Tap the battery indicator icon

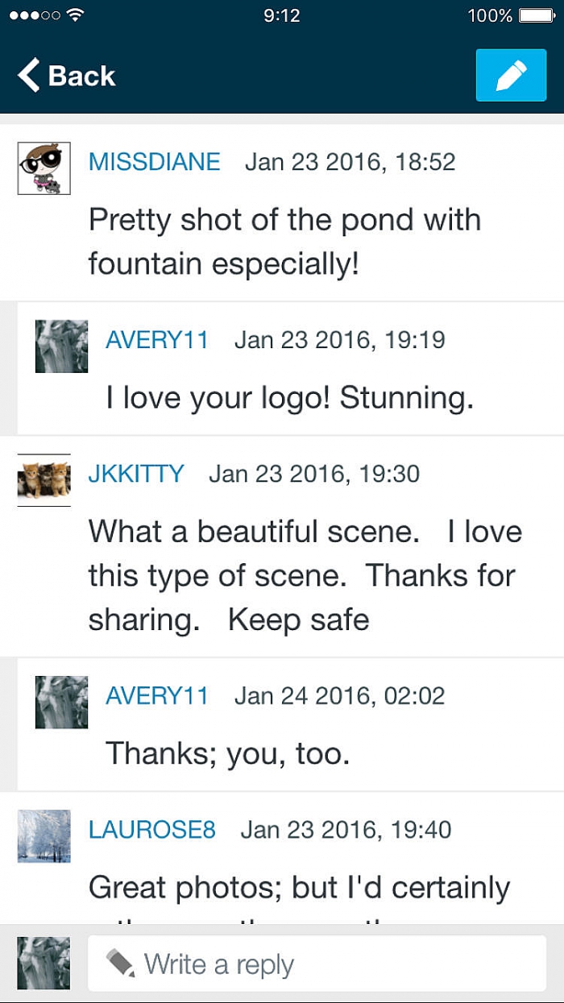(536, 15)
